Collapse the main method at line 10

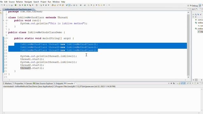[8, 38]
